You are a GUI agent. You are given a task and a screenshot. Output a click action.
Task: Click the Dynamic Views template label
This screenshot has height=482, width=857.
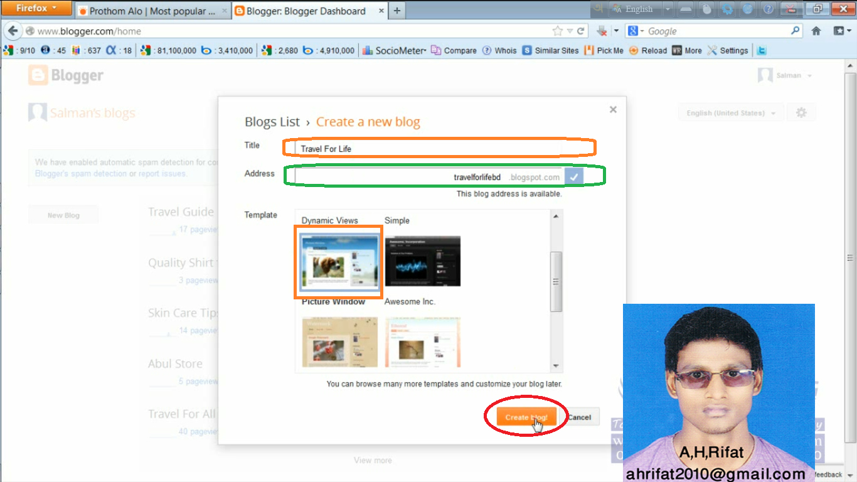click(x=330, y=220)
